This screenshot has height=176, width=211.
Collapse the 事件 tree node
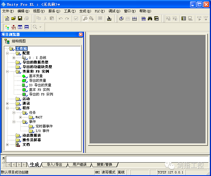click(14, 122)
